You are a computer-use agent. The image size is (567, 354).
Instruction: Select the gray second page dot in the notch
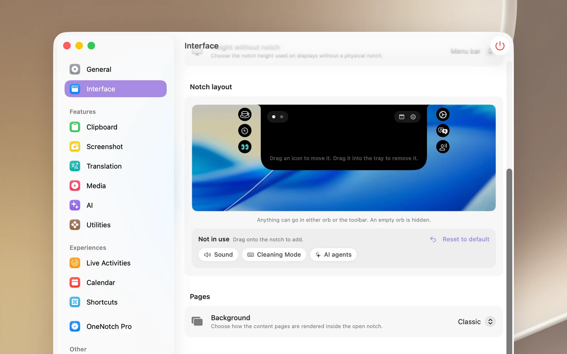click(282, 117)
